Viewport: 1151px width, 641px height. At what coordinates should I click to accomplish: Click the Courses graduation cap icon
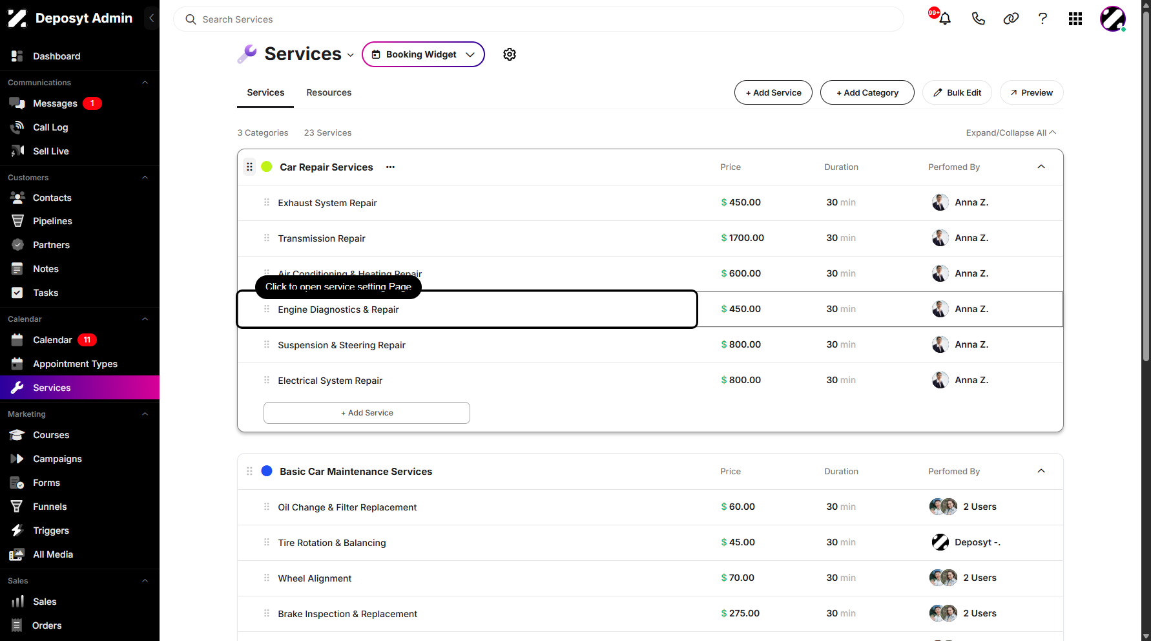point(17,435)
